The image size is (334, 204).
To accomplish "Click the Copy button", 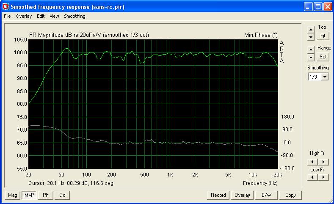I will point(290,195).
